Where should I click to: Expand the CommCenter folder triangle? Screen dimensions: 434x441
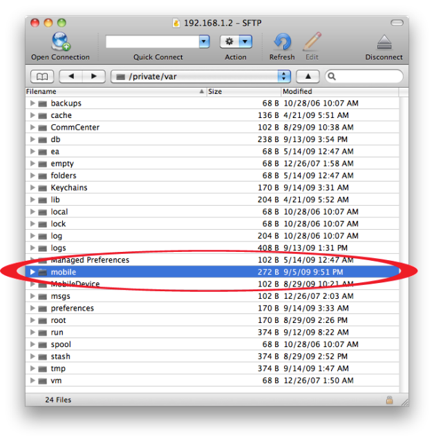[x=32, y=128]
